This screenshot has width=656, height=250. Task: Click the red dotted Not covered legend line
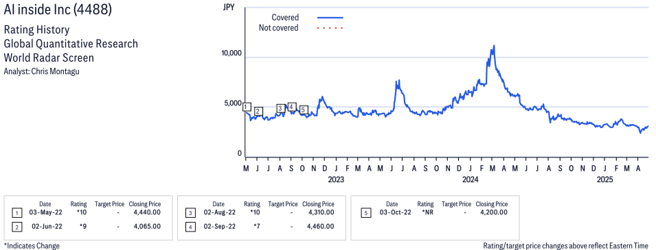click(x=330, y=28)
